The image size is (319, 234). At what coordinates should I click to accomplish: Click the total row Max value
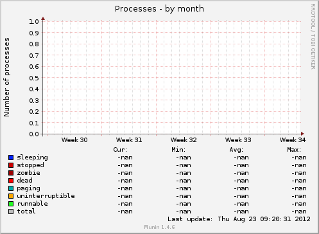coord(299,212)
